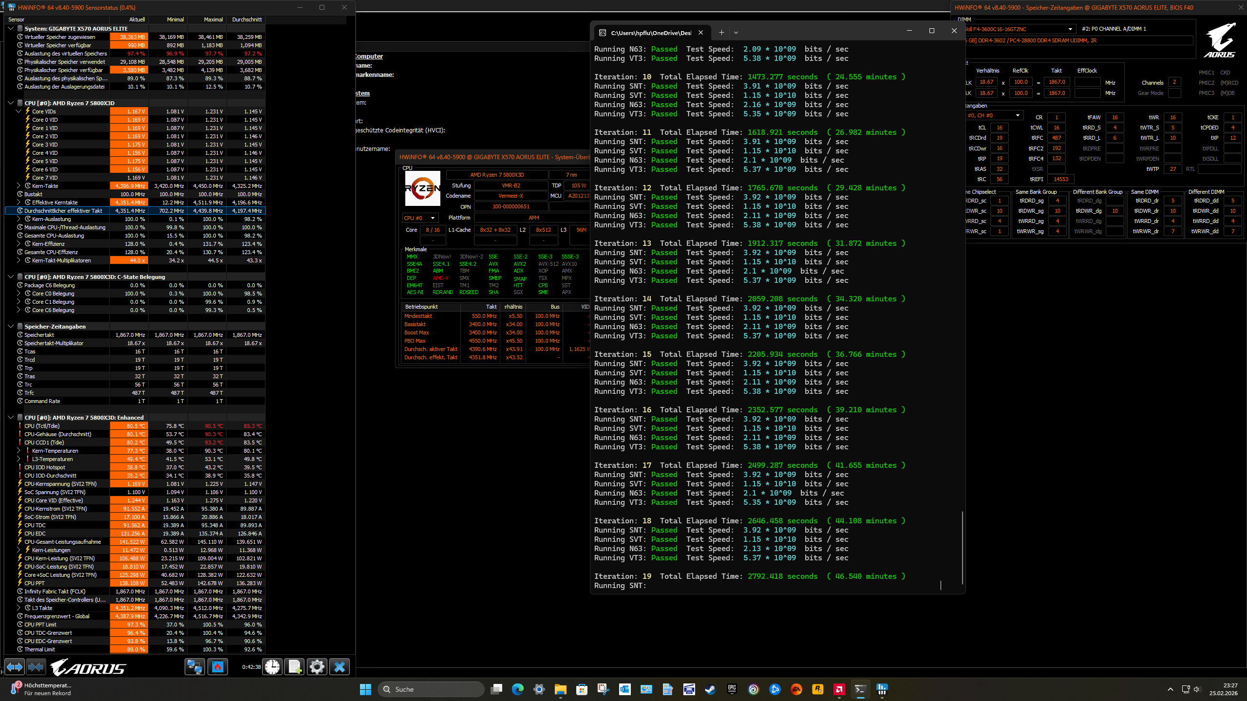1247x701 pixels.
Task: Click the Windows Start button
Action: (x=365, y=689)
